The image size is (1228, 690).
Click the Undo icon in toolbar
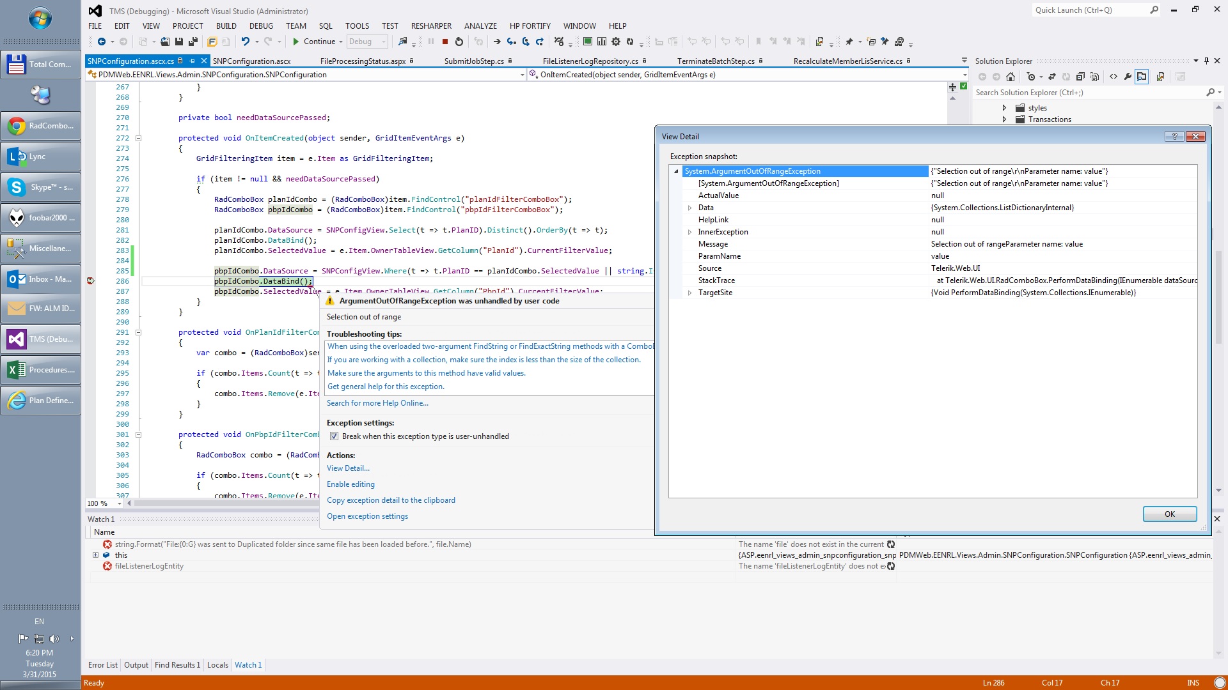pyautogui.click(x=245, y=42)
